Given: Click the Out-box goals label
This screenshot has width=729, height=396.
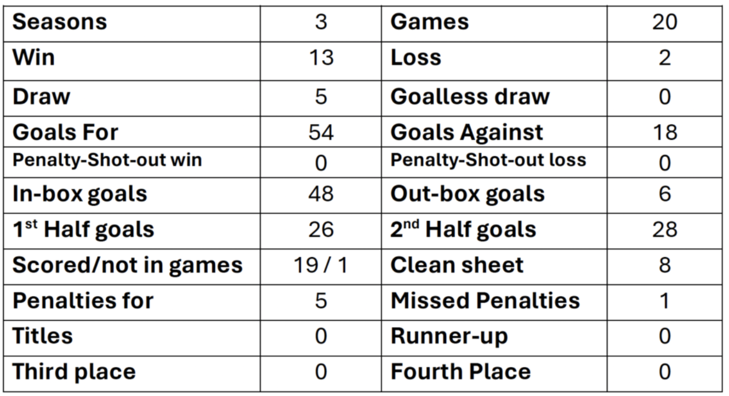Looking at the screenshot, I should [x=468, y=194].
